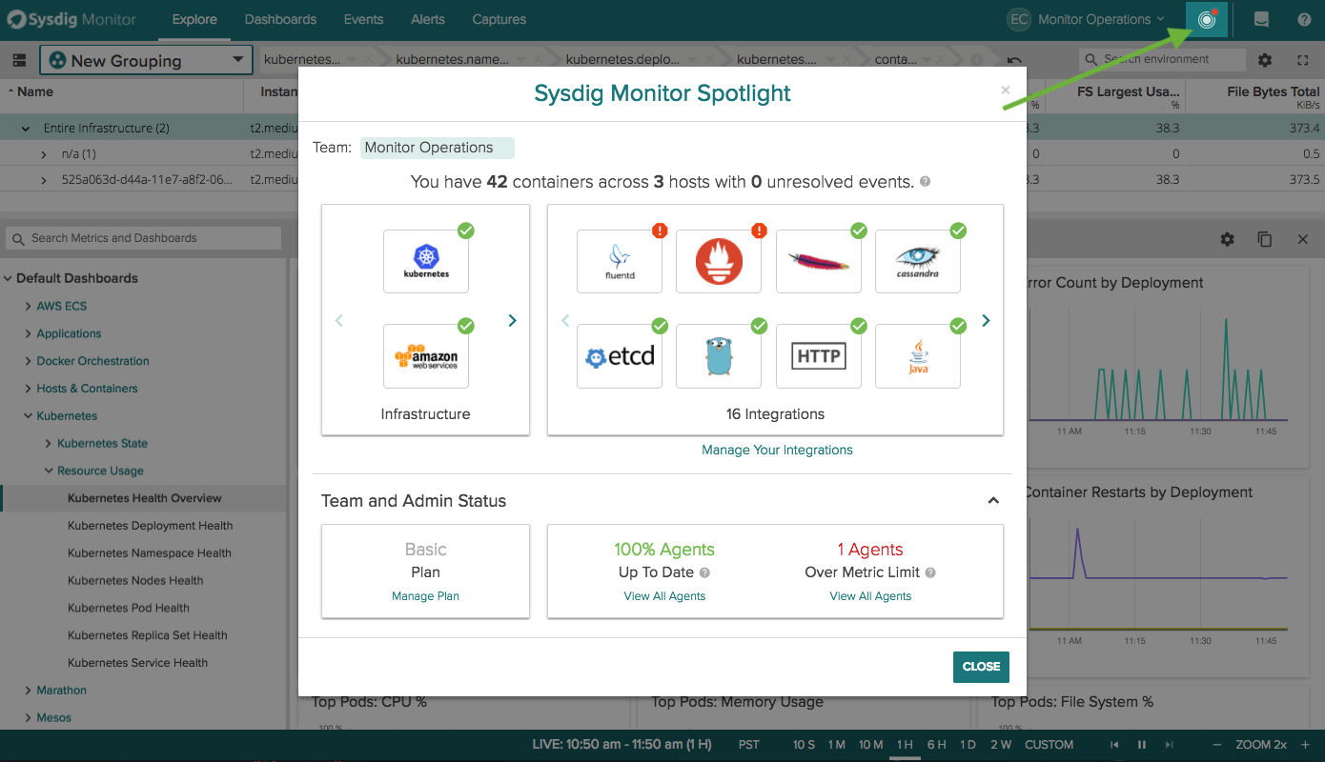The height and width of the screenshot is (762, 1325).
Task: Open the Cassandra integration tile
Action: [918, 261]
